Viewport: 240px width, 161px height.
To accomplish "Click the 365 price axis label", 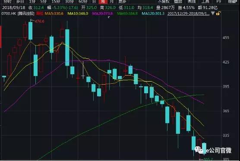I will (x=226, y=111).
